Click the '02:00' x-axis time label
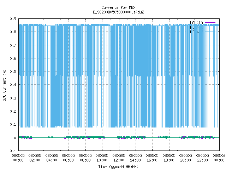226x170 pixels. (35, 160)
